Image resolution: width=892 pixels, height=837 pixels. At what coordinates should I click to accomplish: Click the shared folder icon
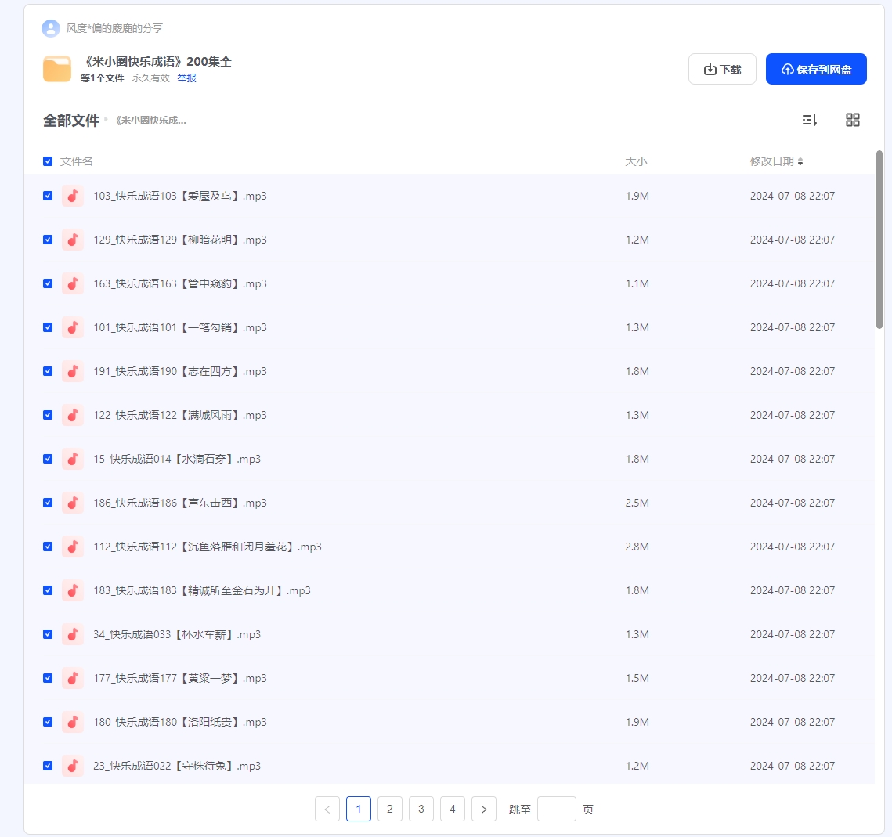(57, 69)
